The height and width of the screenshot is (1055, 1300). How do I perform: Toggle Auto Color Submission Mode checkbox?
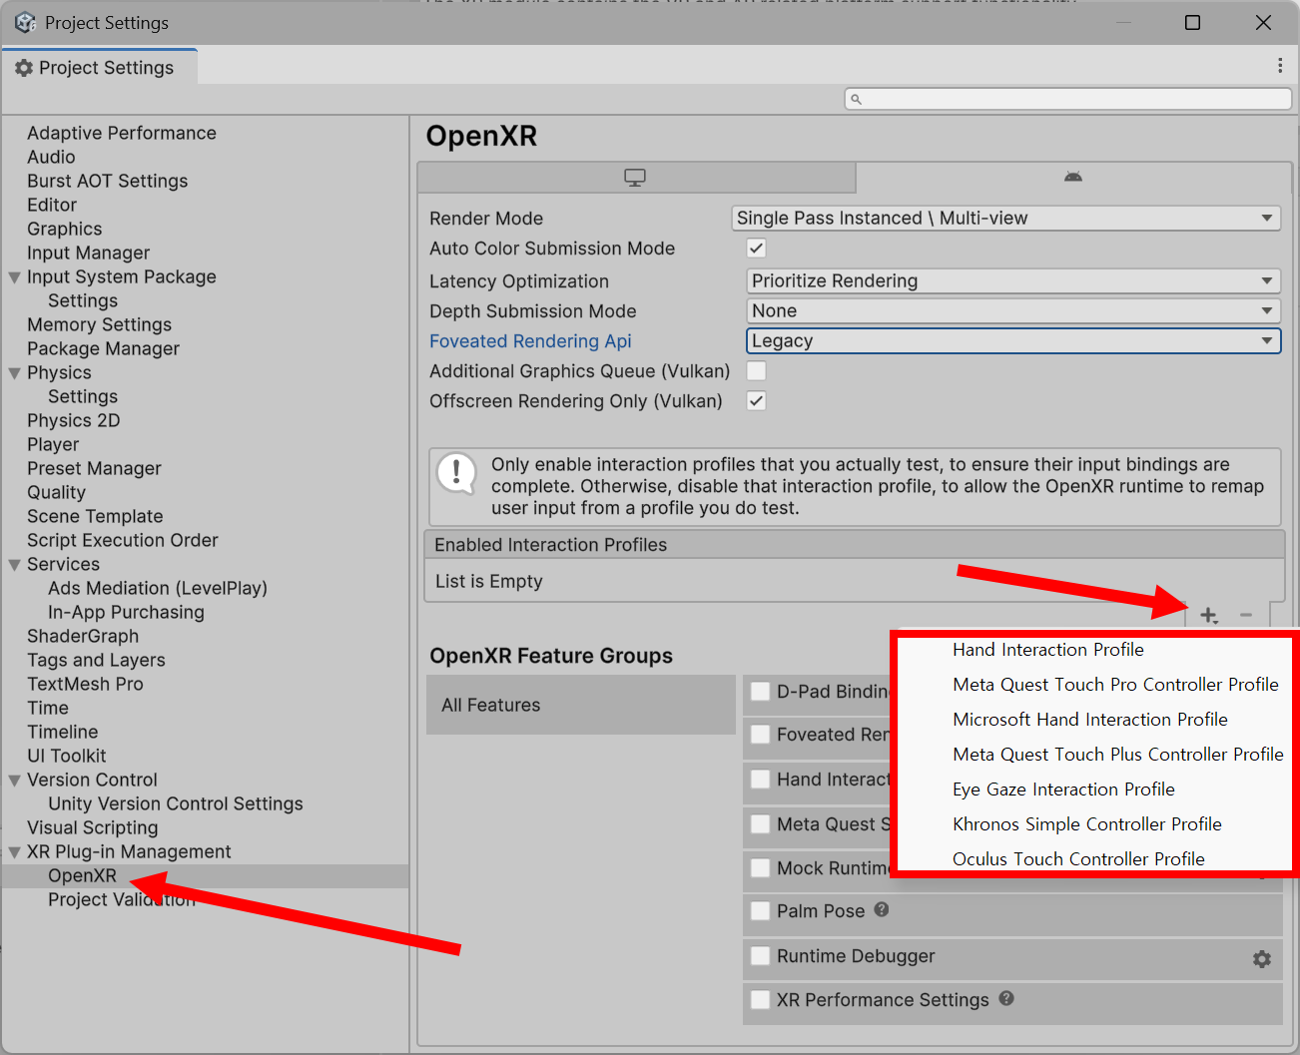(x=757, y=249)
